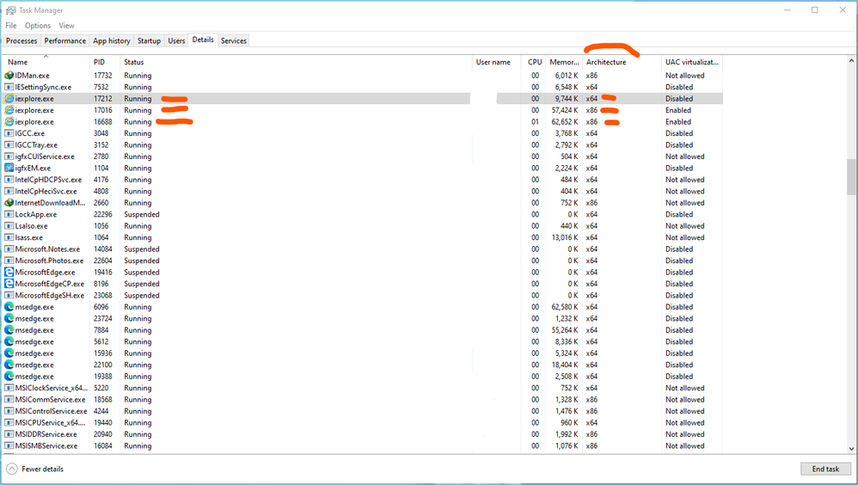Open the View menu
858x485 pixels.
click(67, 25)
